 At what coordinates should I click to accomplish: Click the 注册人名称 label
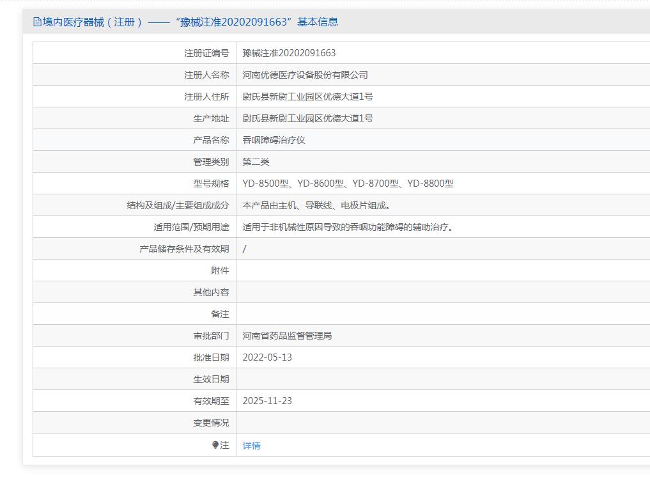tap(206, 75)
